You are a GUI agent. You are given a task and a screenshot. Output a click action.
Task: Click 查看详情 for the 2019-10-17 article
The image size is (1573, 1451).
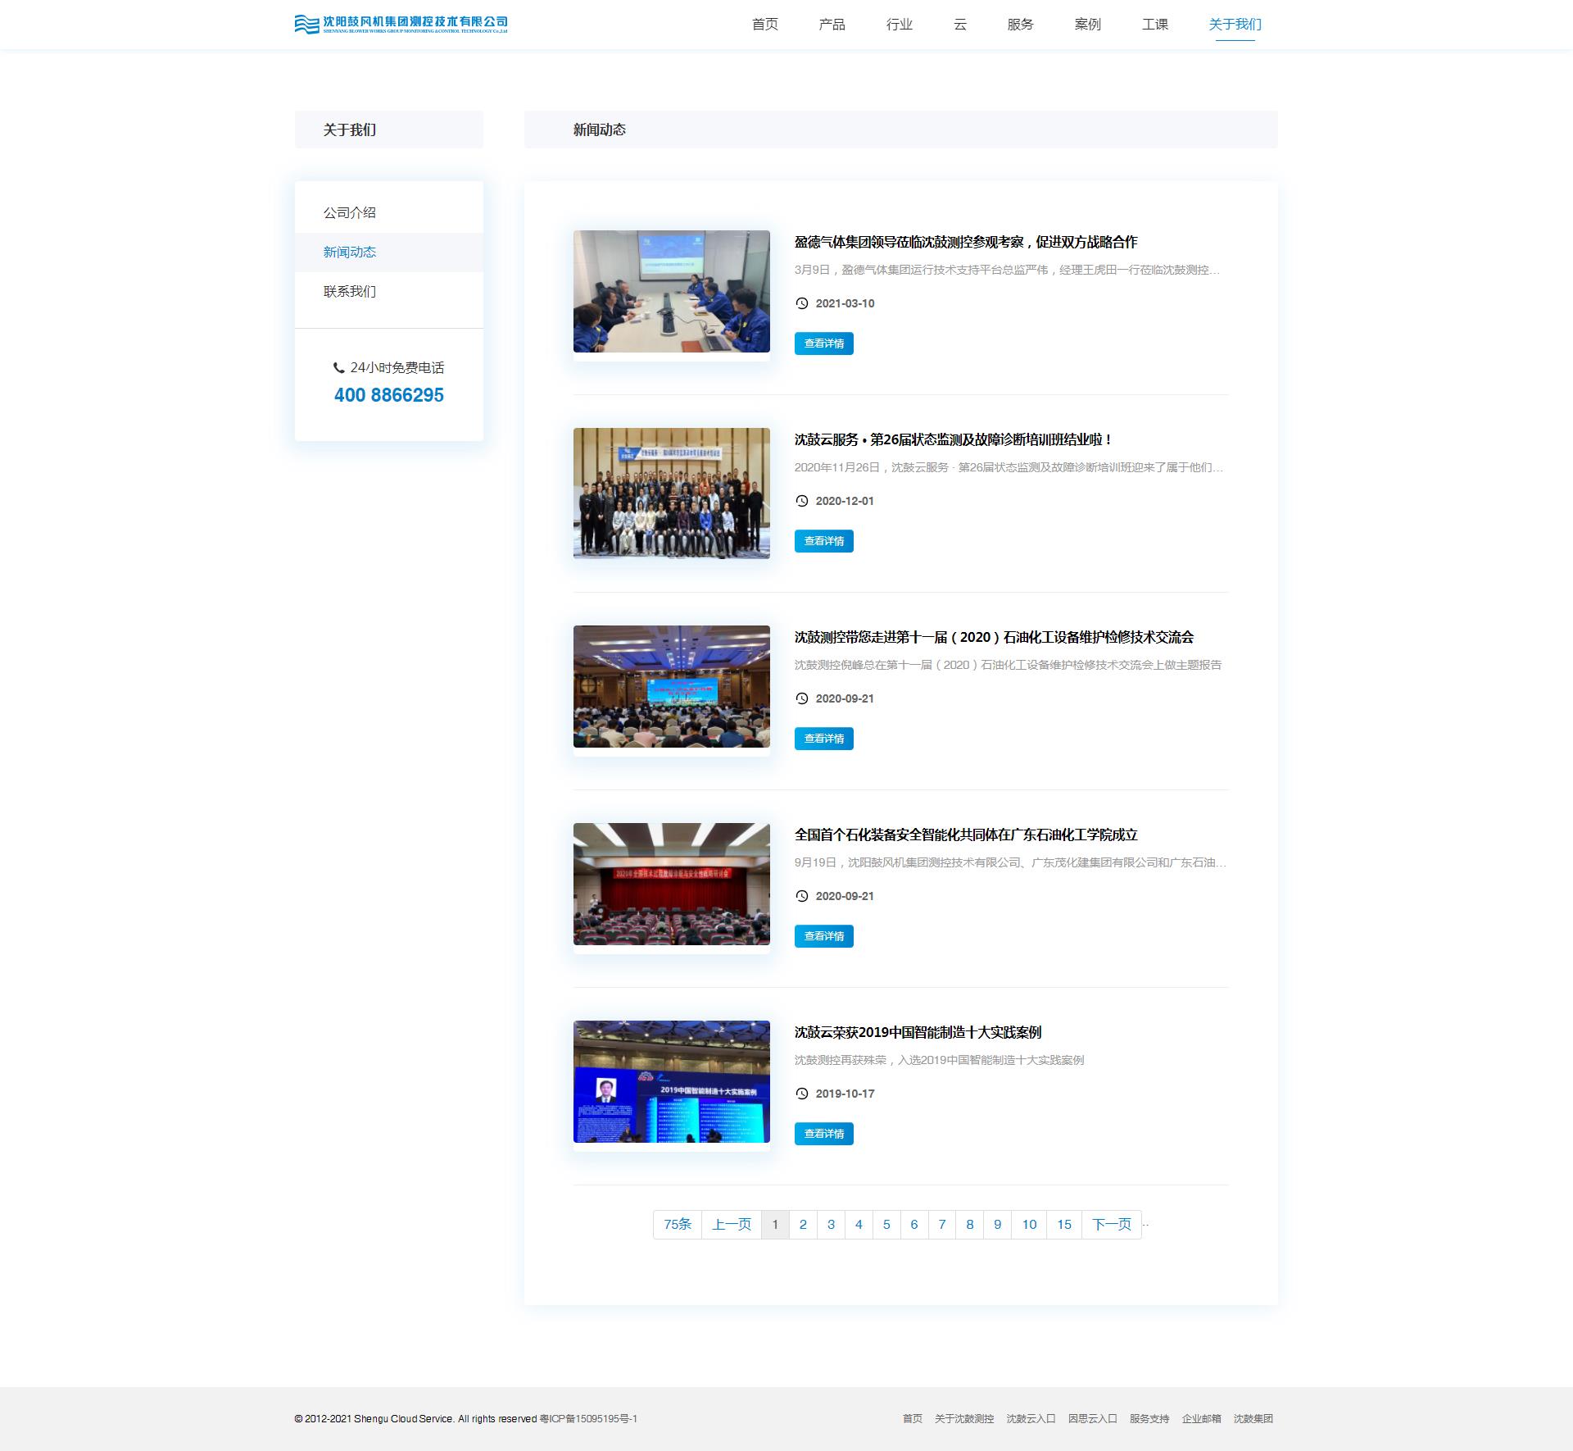824,1134
